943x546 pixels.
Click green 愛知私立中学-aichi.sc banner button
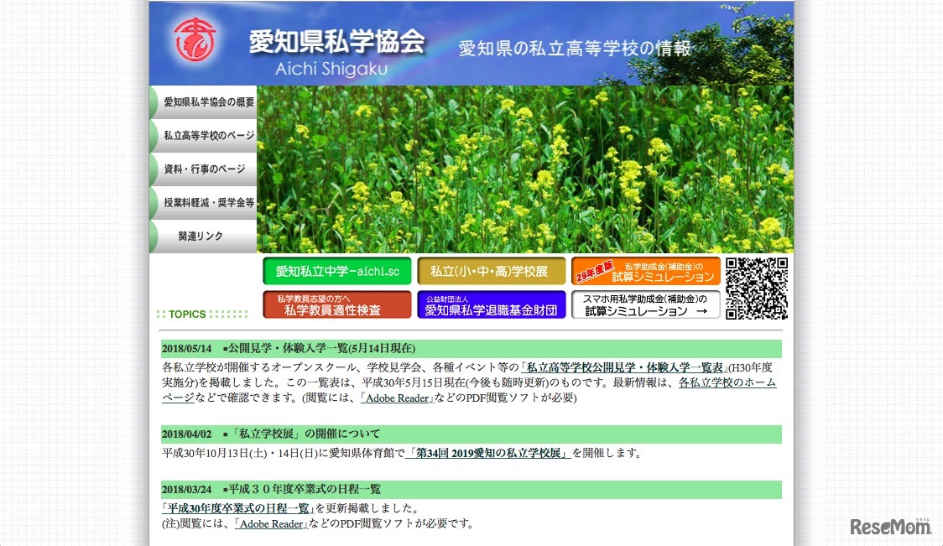point(337,271)
